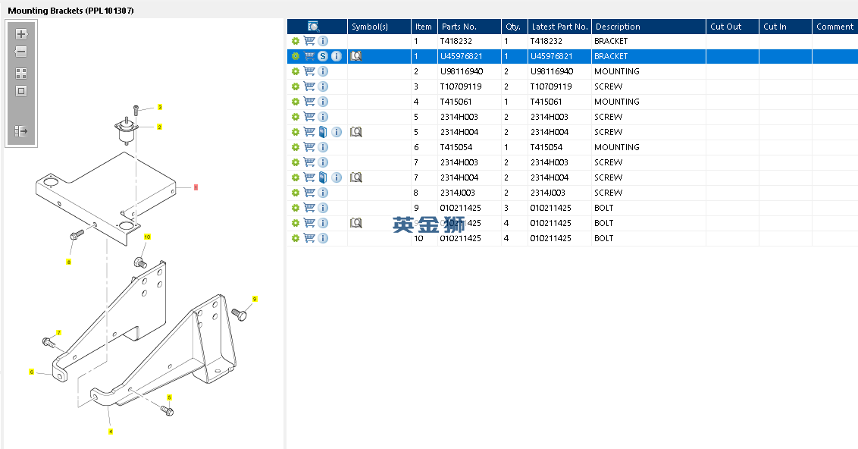The height and width of the screenshot is (449, 858).
Task: Click the Comment column header
Action: tap(835, 27)
